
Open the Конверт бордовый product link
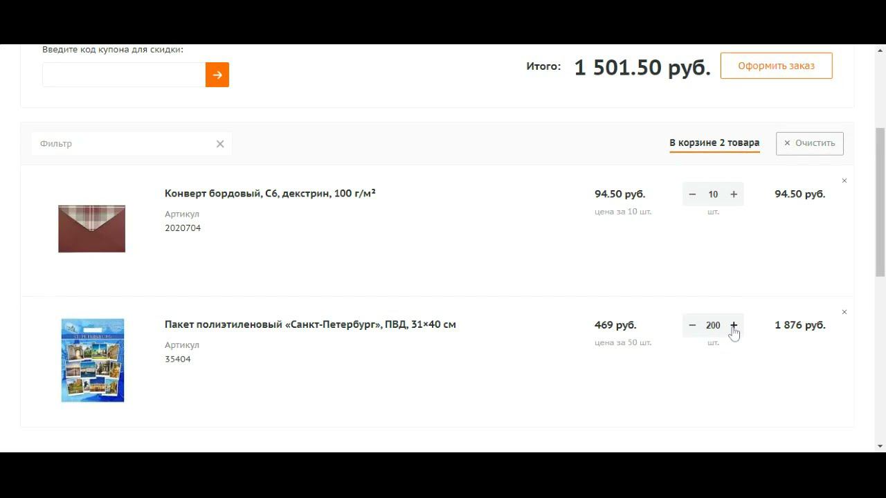click(270, 194)
